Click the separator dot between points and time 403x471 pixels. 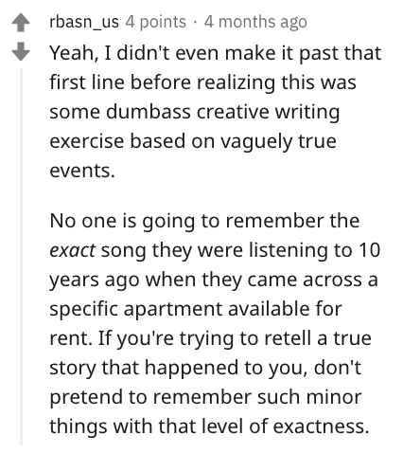[195, 23]
